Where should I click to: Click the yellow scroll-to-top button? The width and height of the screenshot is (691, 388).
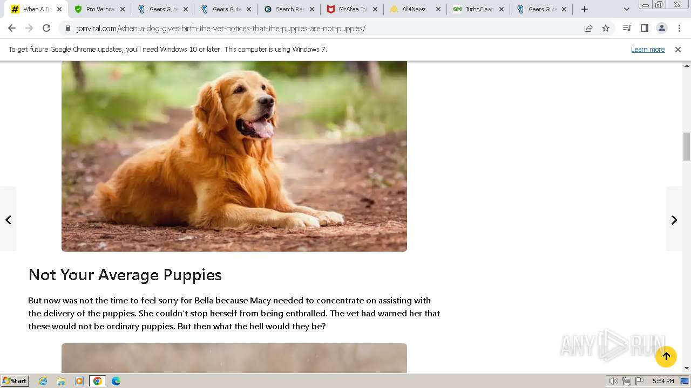pyautogui.click(x=666, y=356)
